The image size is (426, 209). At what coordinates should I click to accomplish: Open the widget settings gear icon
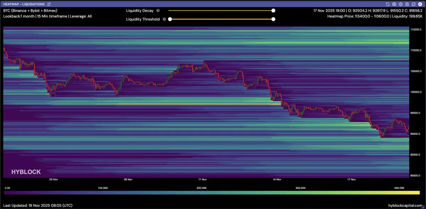(x=400, y=4)
